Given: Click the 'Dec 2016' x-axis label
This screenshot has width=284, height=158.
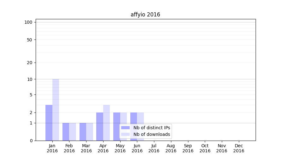Looking at the screenshot, I should [239, 148].
